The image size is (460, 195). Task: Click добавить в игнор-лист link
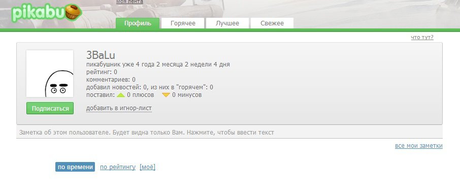[119, 108]
